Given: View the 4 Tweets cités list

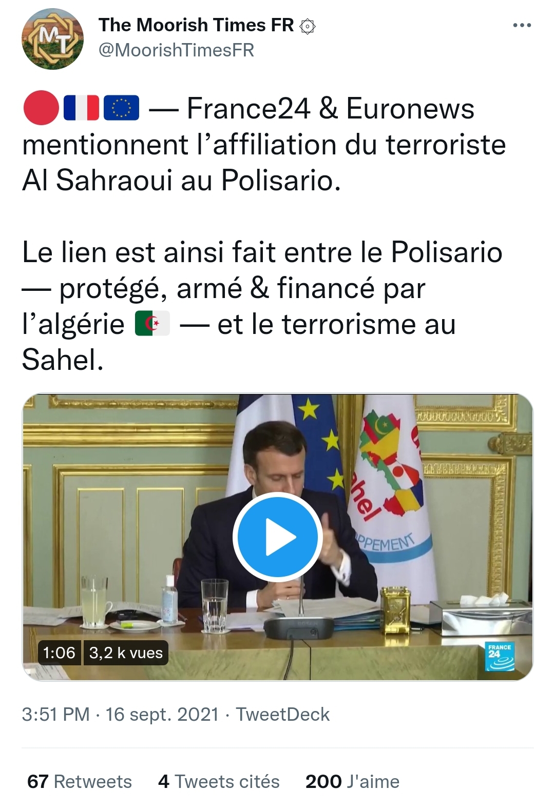Looking at the screenshot, I should pyautogui.click(x=219, y=781).
